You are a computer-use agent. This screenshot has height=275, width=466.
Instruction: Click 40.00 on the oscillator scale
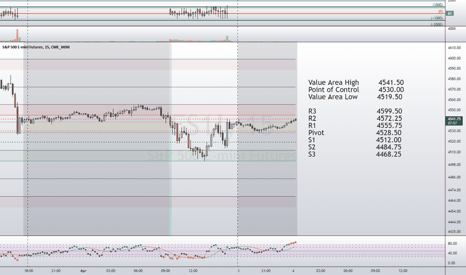click(x=452, y=253)
